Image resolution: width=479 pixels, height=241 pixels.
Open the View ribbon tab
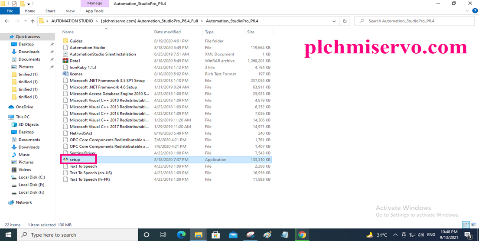click(70, 11)
